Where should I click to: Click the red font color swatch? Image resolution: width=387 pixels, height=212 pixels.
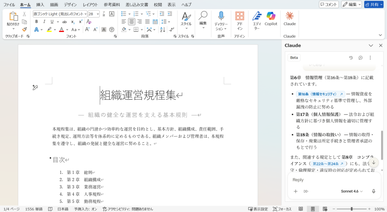(x=61, y=29)
